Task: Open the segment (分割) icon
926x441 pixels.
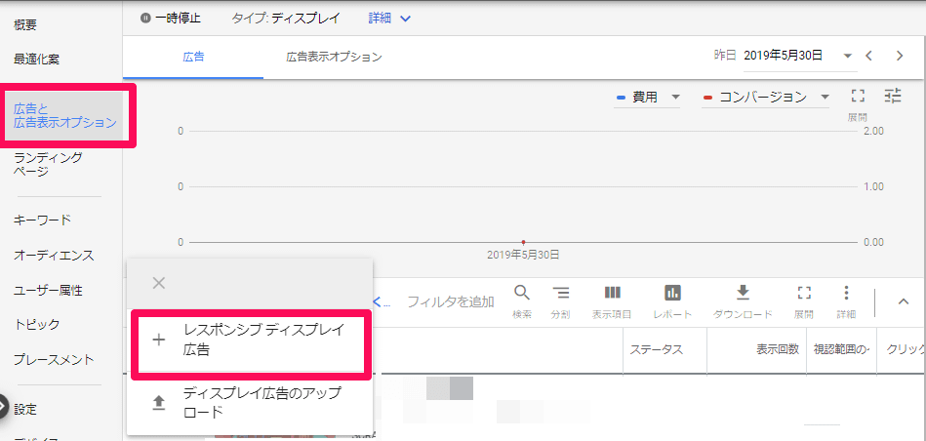Action: coord(560,294)
